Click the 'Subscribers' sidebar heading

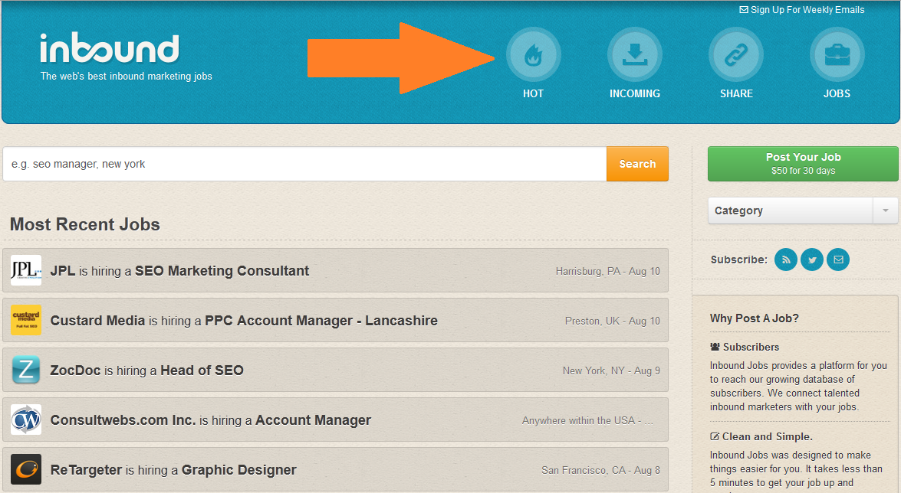(751, 348)
